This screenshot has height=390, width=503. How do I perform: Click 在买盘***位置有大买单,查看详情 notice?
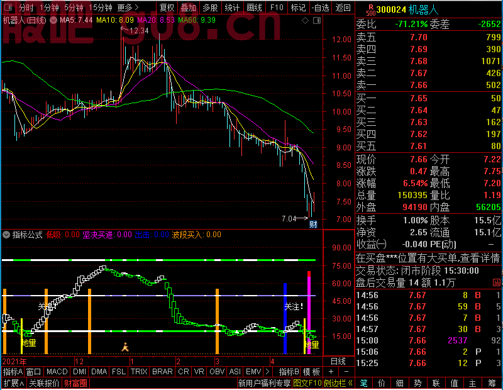pyautogui.click(x=428, y=258)
